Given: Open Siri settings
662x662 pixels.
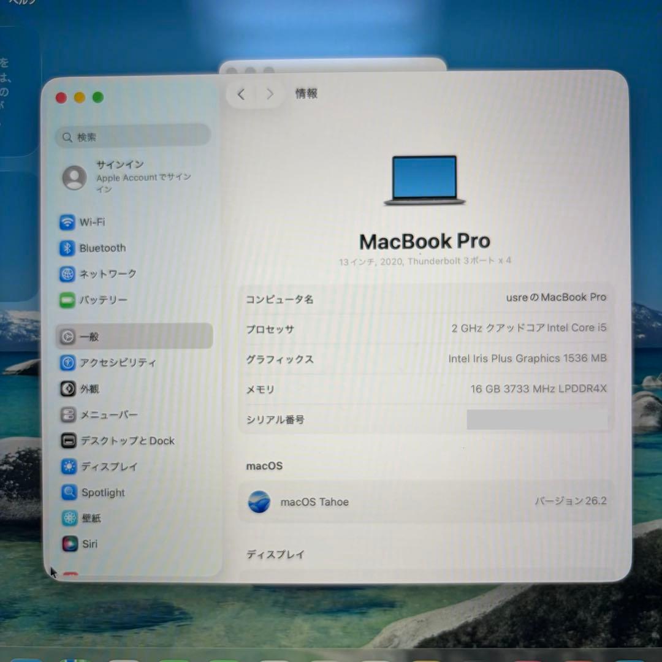Looking at the screenshot, I should tap(89, 544).
